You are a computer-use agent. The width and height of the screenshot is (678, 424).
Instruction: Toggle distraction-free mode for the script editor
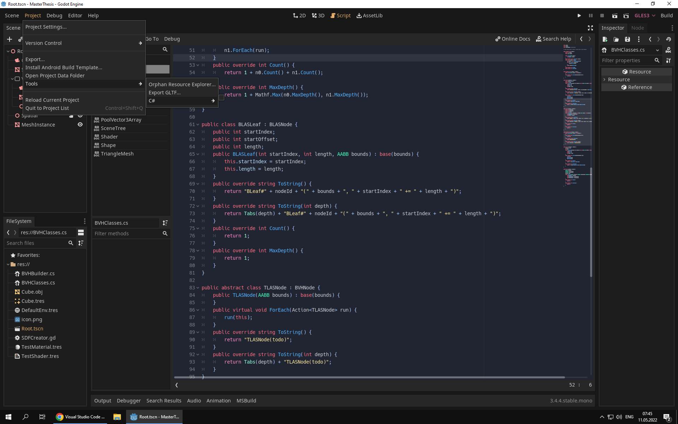pos(590,28)
